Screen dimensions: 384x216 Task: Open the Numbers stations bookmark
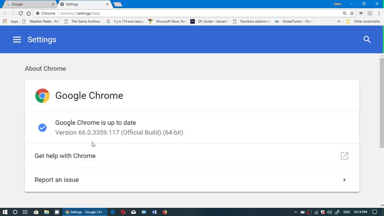coord(252,21)
